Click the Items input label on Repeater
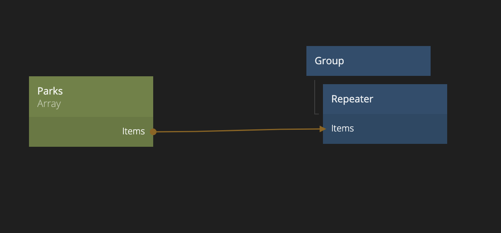 coord(342,129)
